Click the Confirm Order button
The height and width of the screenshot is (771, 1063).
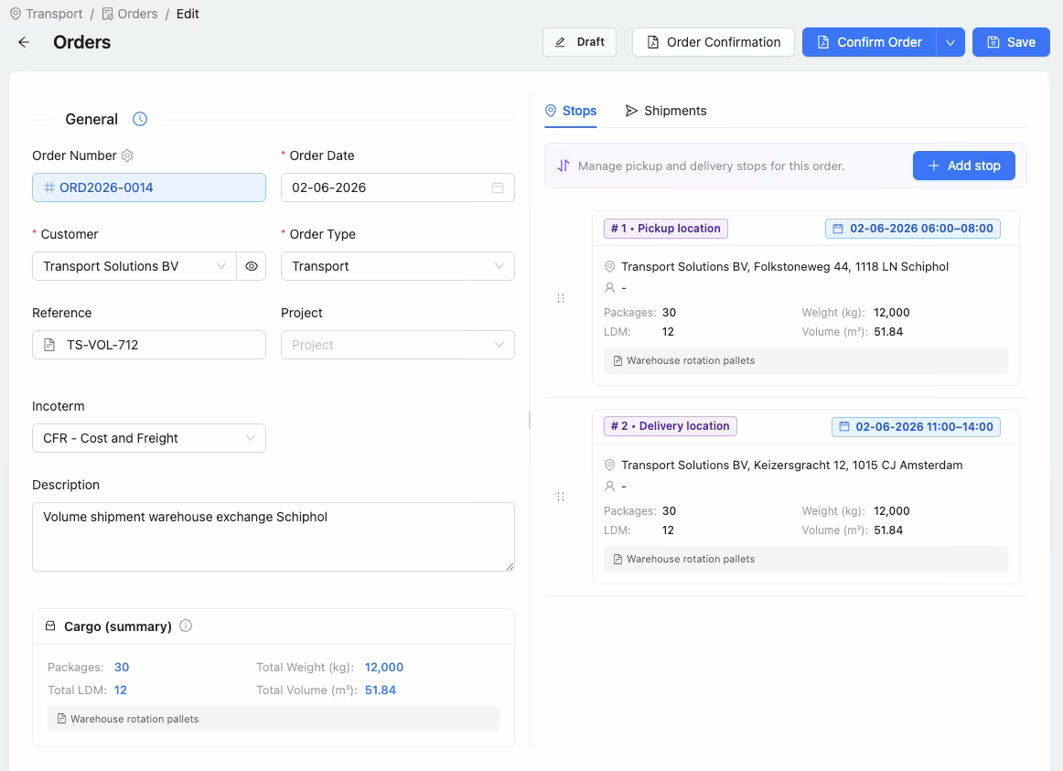point(869,42)
